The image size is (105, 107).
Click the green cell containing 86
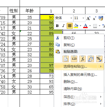coord(47,54)
